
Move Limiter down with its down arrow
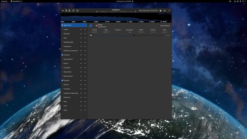click(x=85, y=29)
